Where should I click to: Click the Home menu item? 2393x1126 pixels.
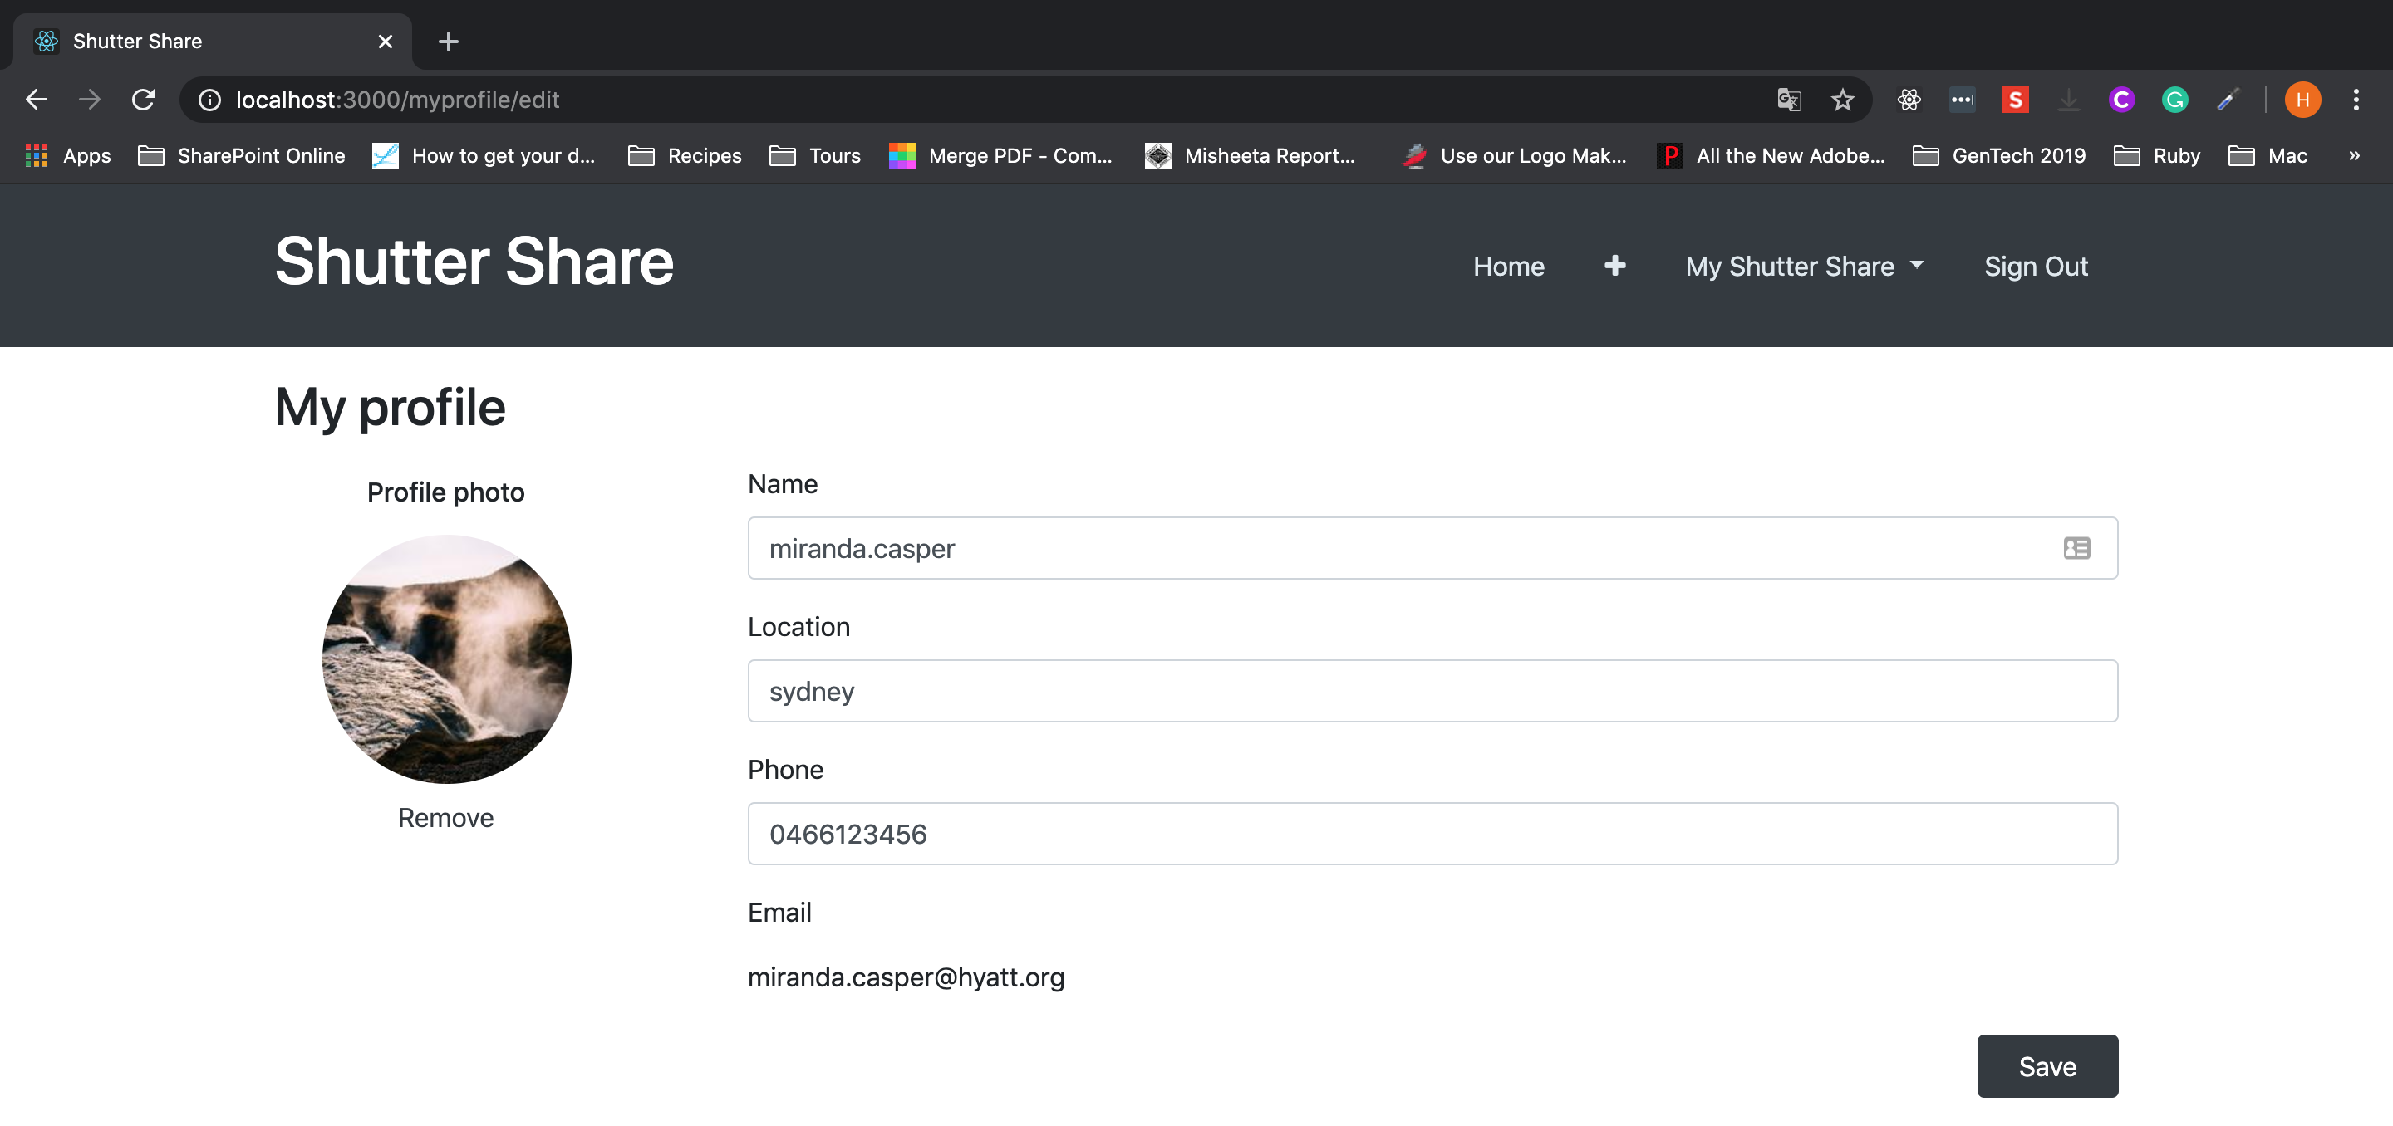click(1510, 264)
